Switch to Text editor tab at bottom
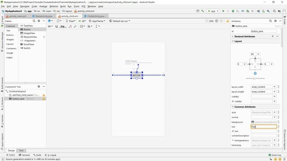The height and width of the screenshot is (161, 287). tap(21, 151)
